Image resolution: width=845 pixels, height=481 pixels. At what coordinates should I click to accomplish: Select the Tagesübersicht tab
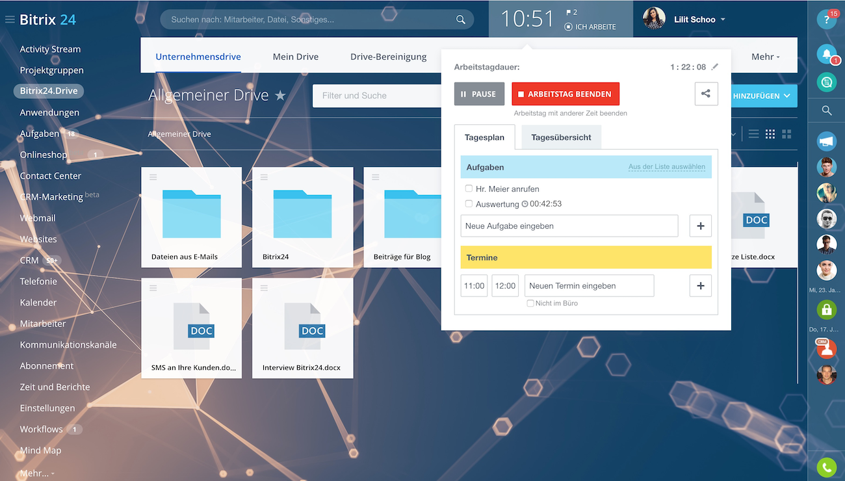click(562, 137)
